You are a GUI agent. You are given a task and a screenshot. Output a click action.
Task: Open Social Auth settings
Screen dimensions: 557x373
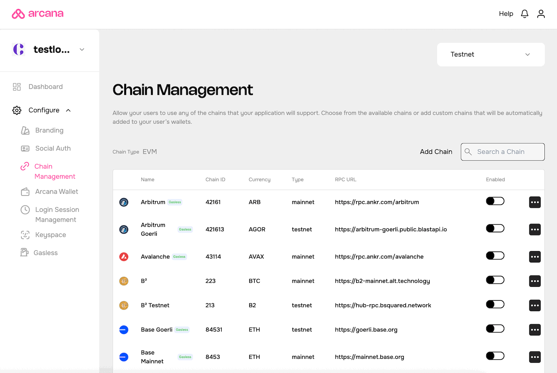click(53, 148)
